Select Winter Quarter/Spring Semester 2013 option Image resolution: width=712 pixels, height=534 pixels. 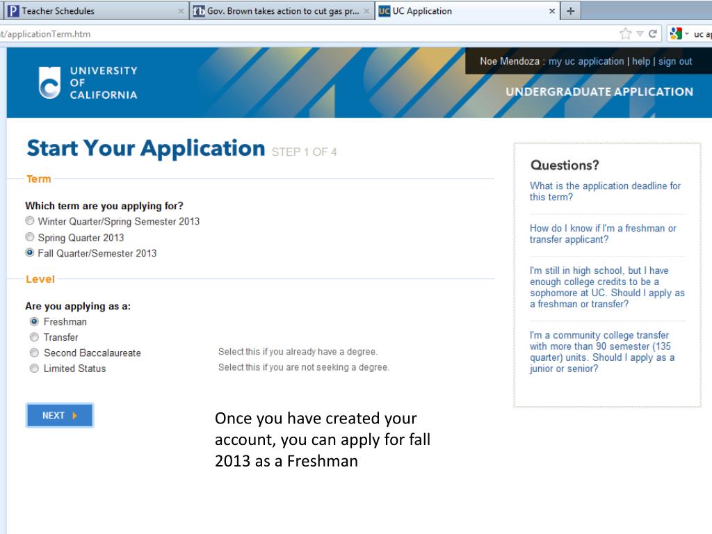tap(29, 221)
